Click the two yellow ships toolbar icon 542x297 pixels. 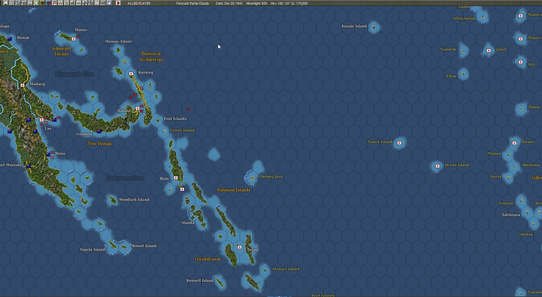pyautogui.click(x=67, y=3)
